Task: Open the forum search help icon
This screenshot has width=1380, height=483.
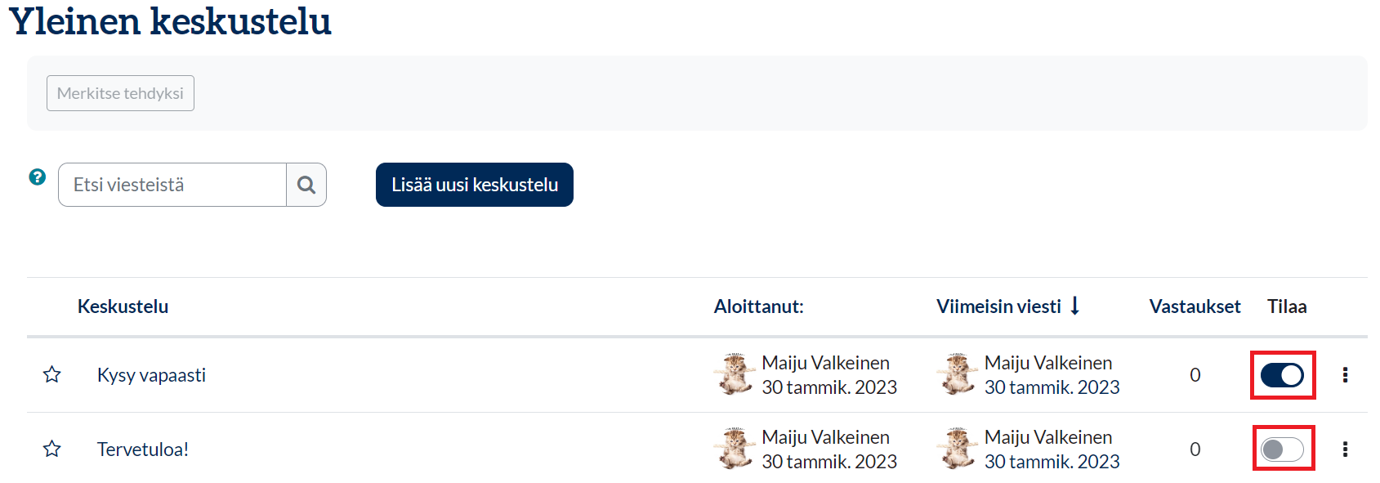Action: (x=38, y=177)
